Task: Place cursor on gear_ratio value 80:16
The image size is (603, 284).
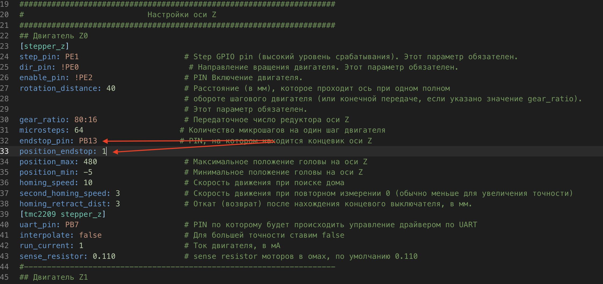Action: coord(86,120)
